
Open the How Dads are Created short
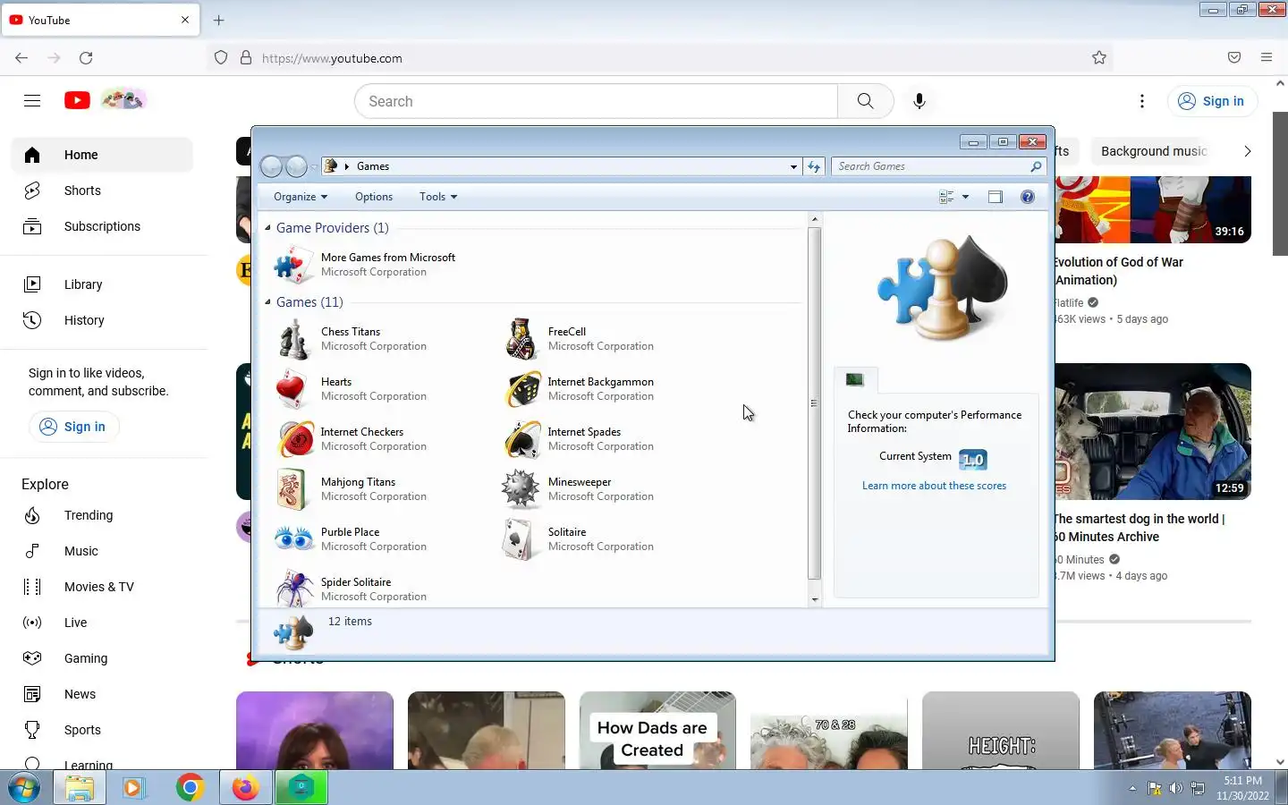(x=657, y=730)
